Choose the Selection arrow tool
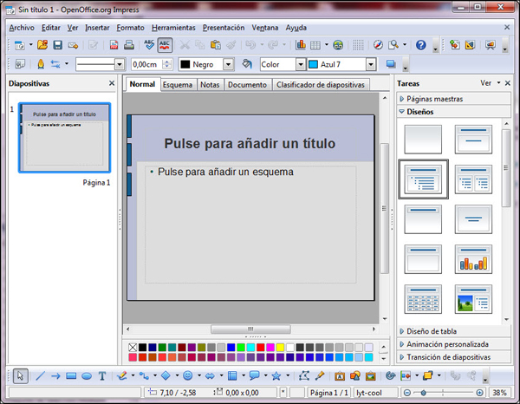520x404 pixels. 20,375
